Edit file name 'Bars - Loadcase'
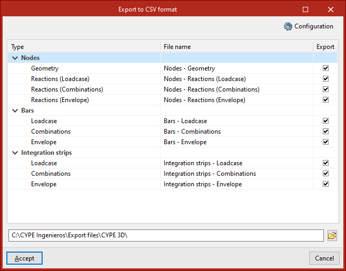This screenshot has width=346, height=271. point(185,121)
